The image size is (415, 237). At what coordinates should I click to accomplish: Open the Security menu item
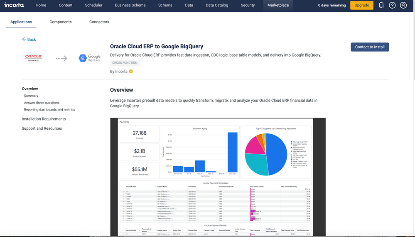[248, 5]
